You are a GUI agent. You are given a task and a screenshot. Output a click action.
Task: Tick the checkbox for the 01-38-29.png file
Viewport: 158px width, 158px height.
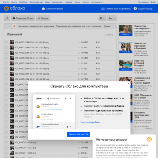6,58
